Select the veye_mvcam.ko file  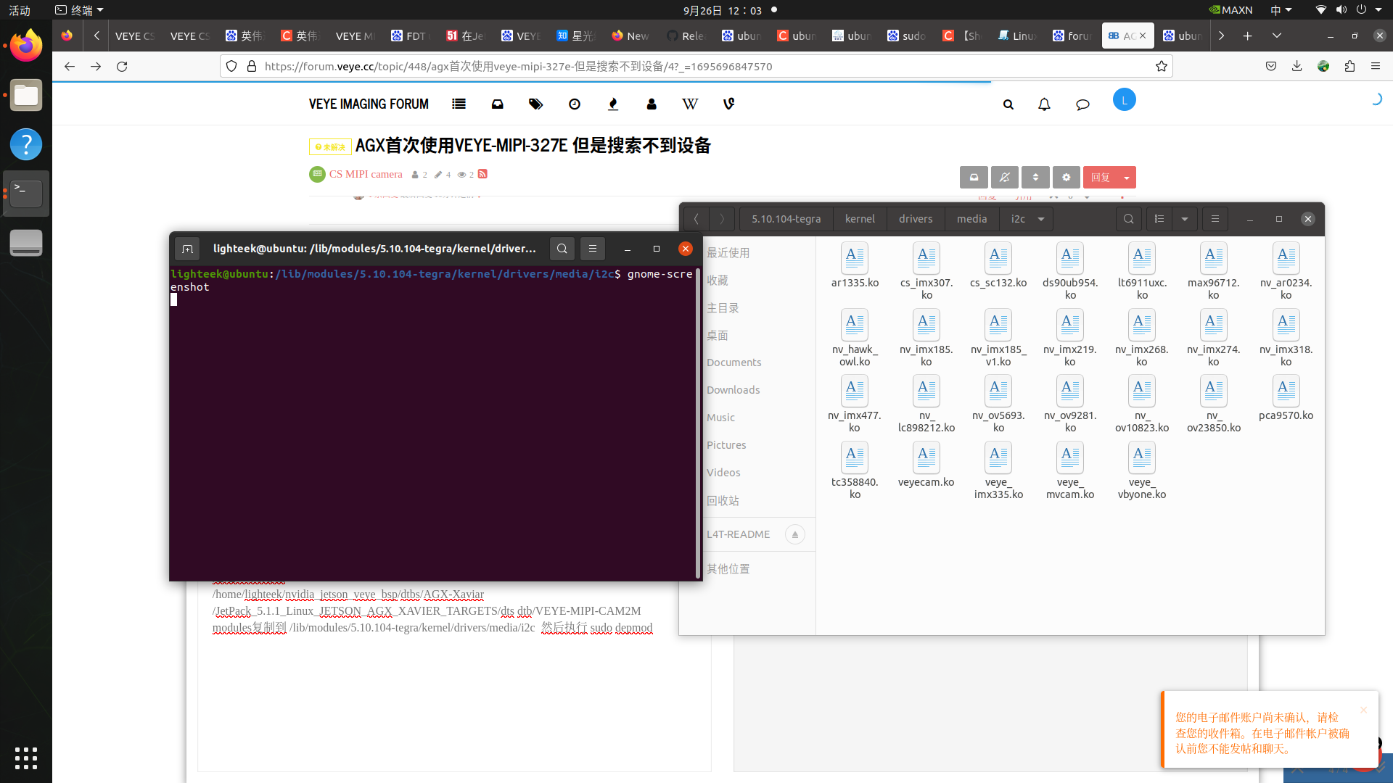tap(1069, 471)
